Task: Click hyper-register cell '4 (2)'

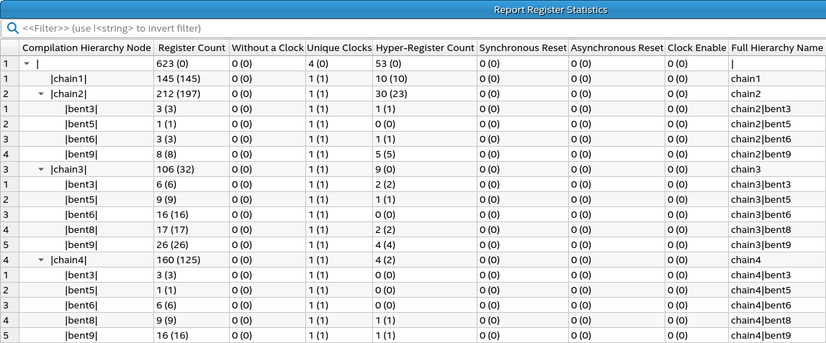Action: [x=386, y=260]
